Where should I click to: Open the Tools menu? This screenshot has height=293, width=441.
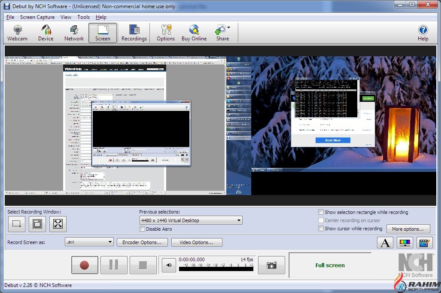[x=83, y=17]
